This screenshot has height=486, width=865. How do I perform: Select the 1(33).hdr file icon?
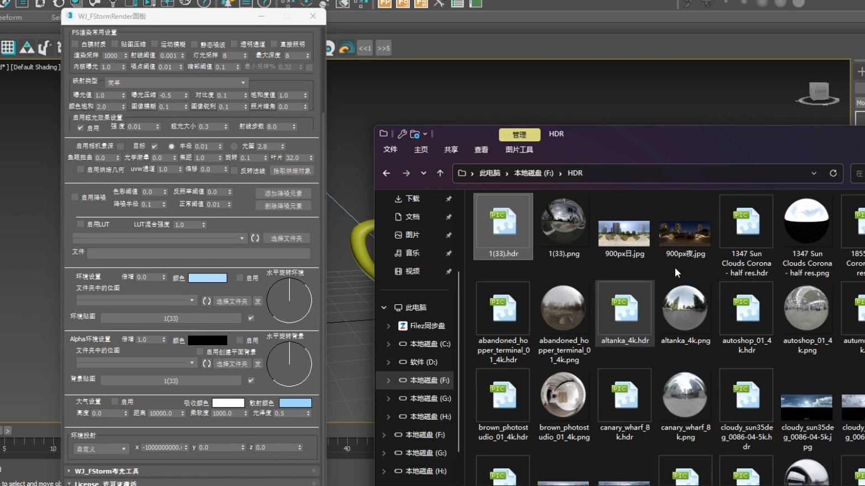tap(503, 221)
